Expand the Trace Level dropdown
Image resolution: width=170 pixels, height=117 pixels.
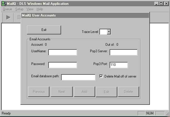[x=109, y=32]
